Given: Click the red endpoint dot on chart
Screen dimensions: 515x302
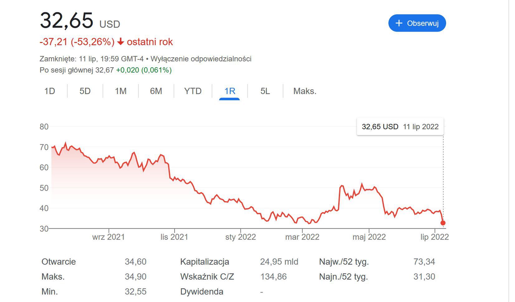Looking at the screenshot, I should coord(443,223).
